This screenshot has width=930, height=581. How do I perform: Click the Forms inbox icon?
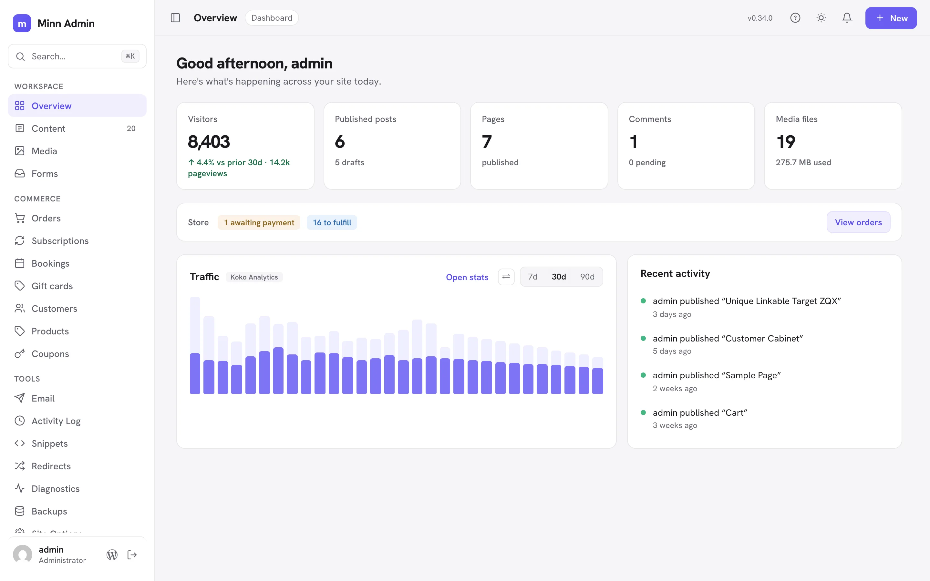point(20,174)
